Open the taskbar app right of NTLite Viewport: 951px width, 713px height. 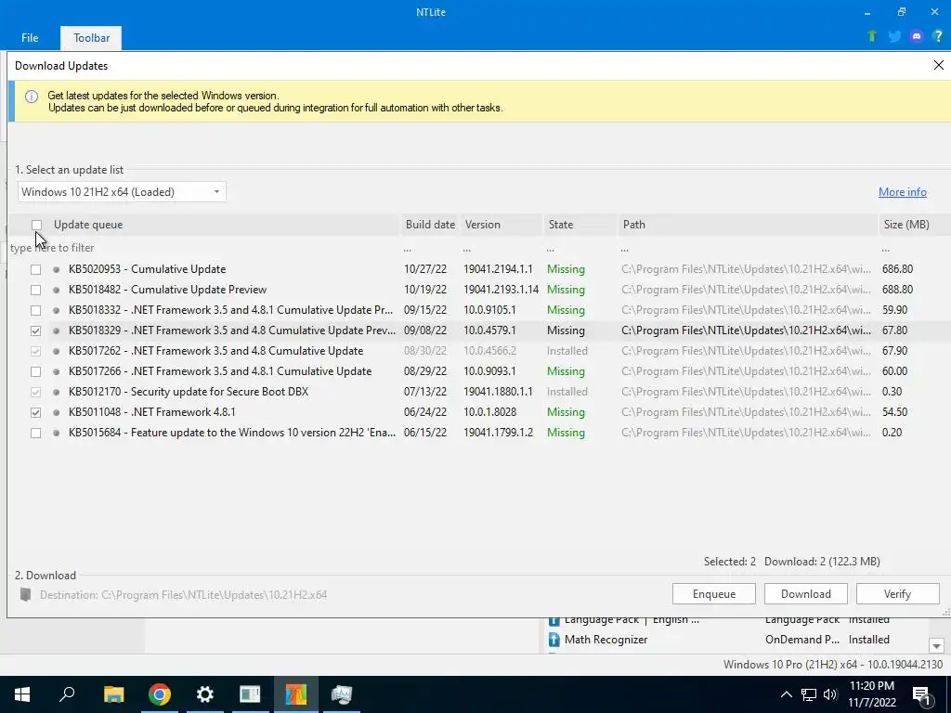pyautogui.click(x=342, y=694)
